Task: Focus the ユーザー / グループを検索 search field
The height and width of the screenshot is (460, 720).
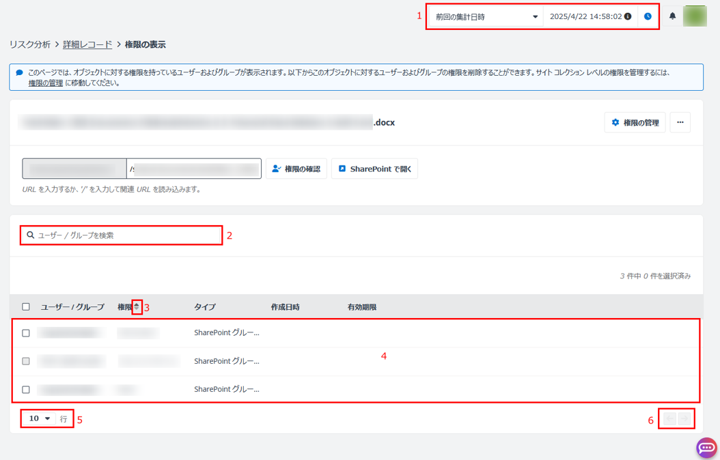Action: click(121, 235)
